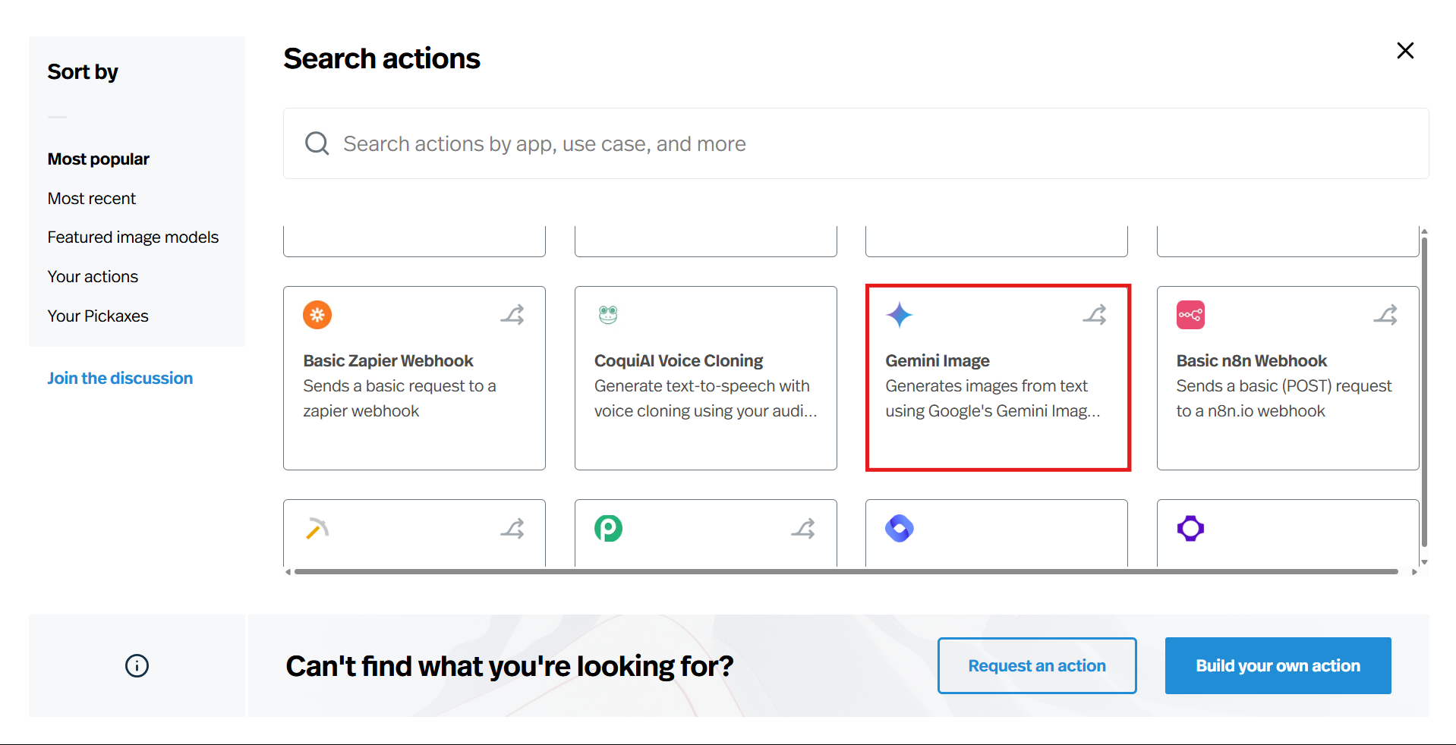Click the CoquiAI frog icon
The image size is (1456, 745).
pos(608,315)
